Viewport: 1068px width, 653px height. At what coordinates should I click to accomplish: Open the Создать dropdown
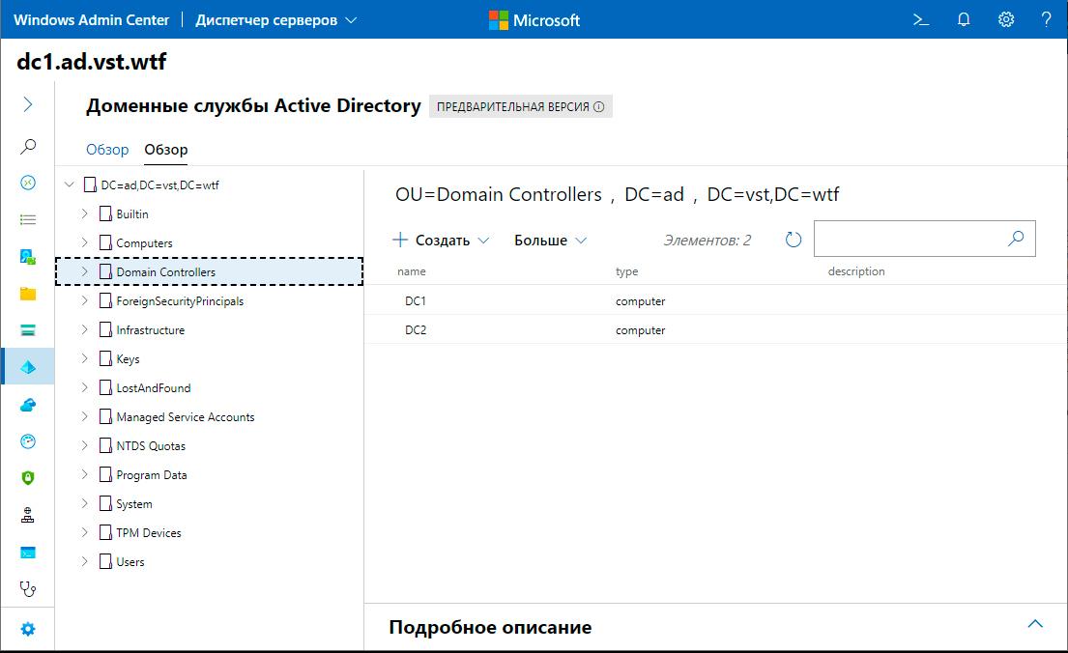coord(442,241)
